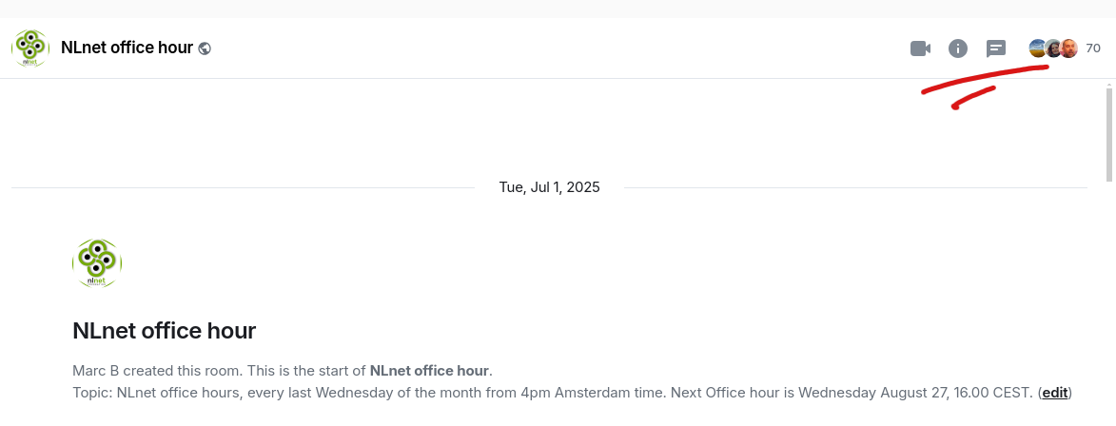
Task: Click the small NLnet avatar in header
Action: [30, 48]
